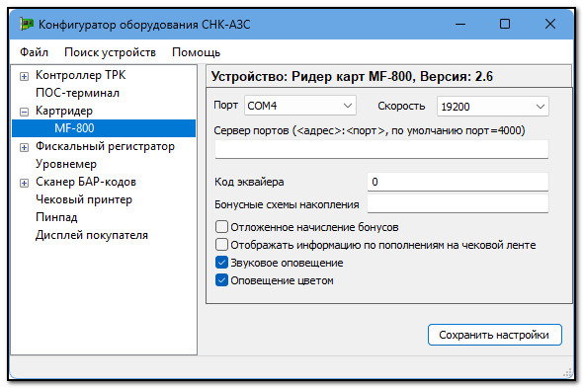Screen dimensions: 583x388
Task: Open the Скорость dropdown showing 19200
Action: click(x=493, y=107)
